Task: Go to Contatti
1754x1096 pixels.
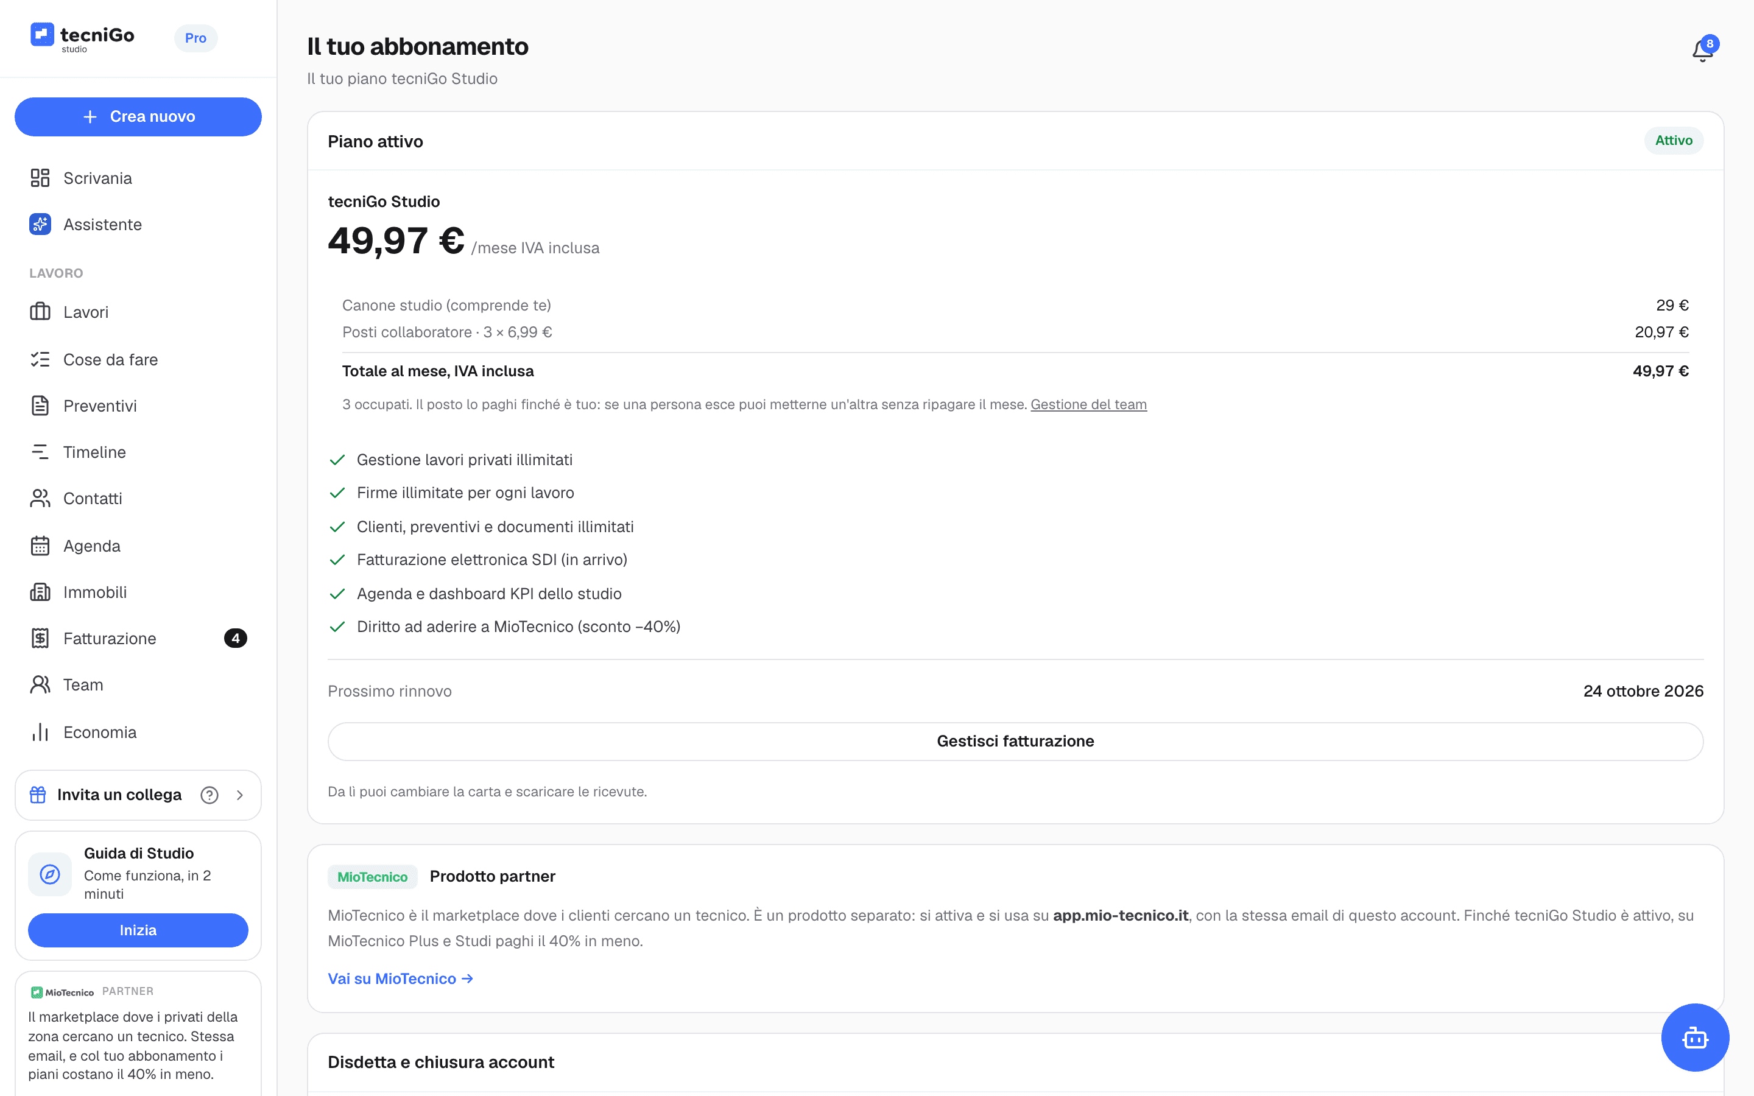Action: point(138,499)
